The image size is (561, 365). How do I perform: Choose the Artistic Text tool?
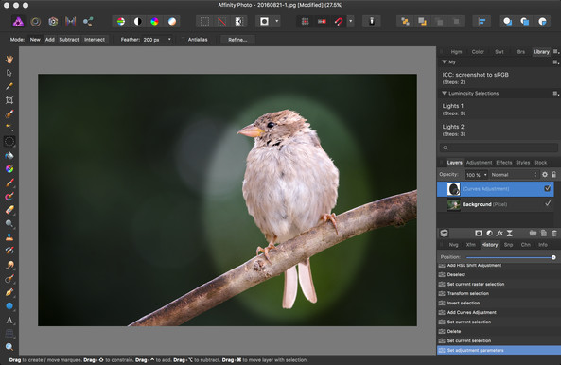pyautogui.click(x=9, y=320)
